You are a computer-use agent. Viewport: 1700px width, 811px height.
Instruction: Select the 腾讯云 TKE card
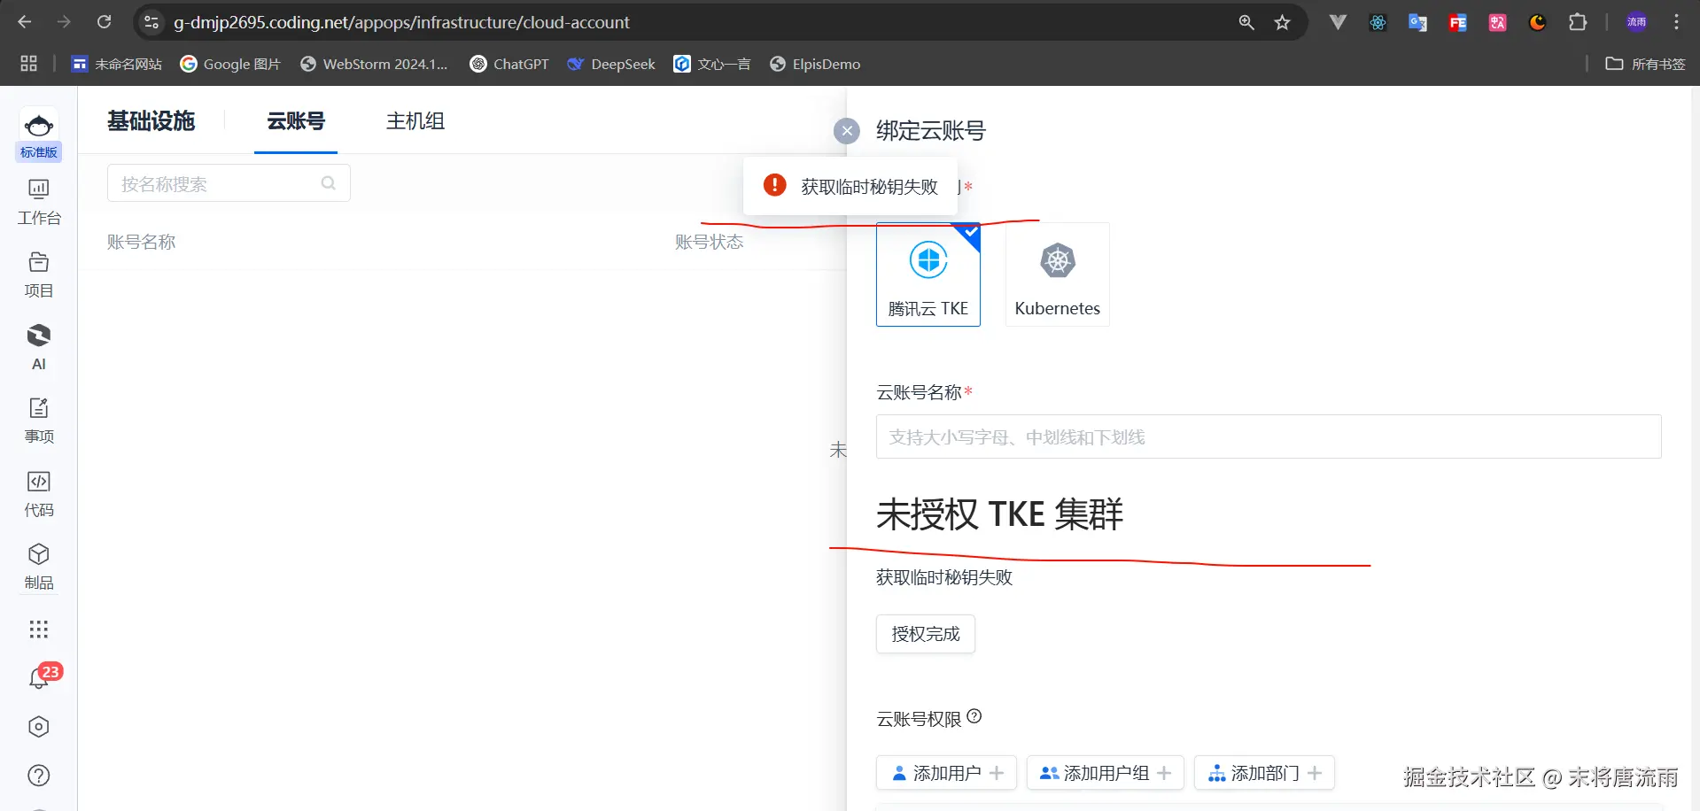[928, 274]
